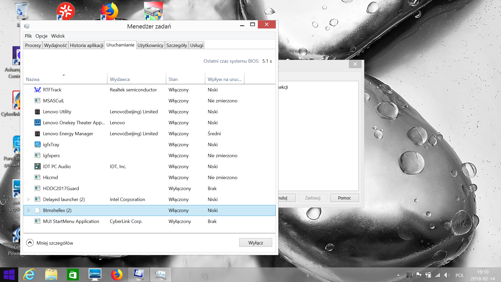Collapse view with Mniej szczegółów

click(50, 243)
